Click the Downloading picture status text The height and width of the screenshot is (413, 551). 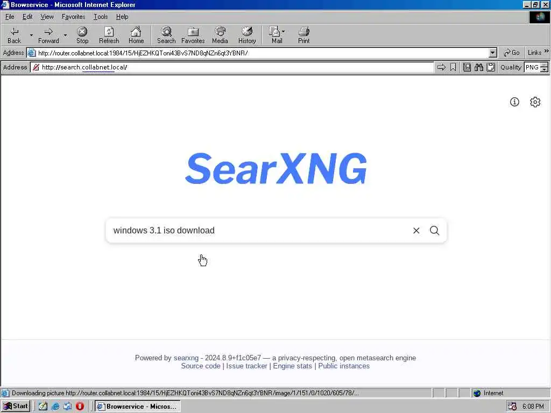(x=185, y=393)
